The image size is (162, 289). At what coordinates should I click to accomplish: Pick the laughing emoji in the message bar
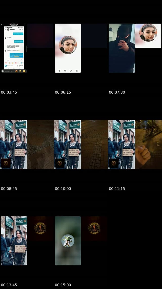click(x=20, y=71)
